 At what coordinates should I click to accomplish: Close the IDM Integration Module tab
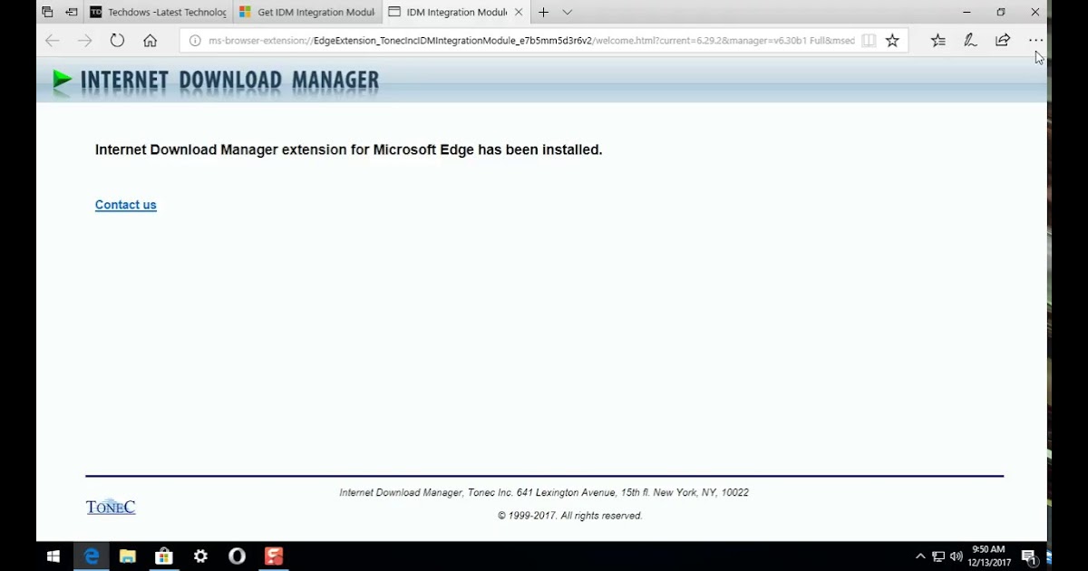[x=520, y=13]
